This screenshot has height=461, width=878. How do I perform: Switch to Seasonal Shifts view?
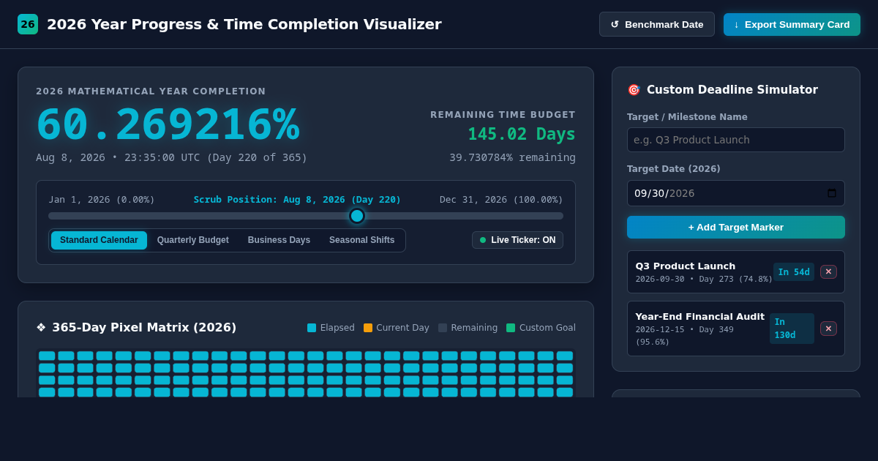(x=361, y=240)
